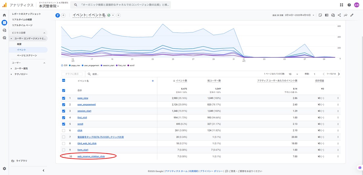Click the グラフに表示 button

click(72, 74)
